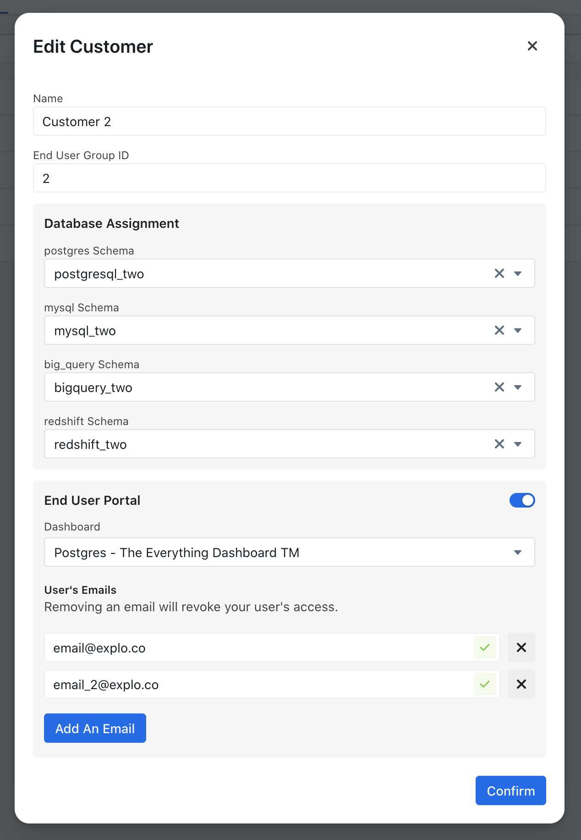Edit the email_2@explo.co email field
This screenshot has width=581, height=840.
(x=259, y=684)
